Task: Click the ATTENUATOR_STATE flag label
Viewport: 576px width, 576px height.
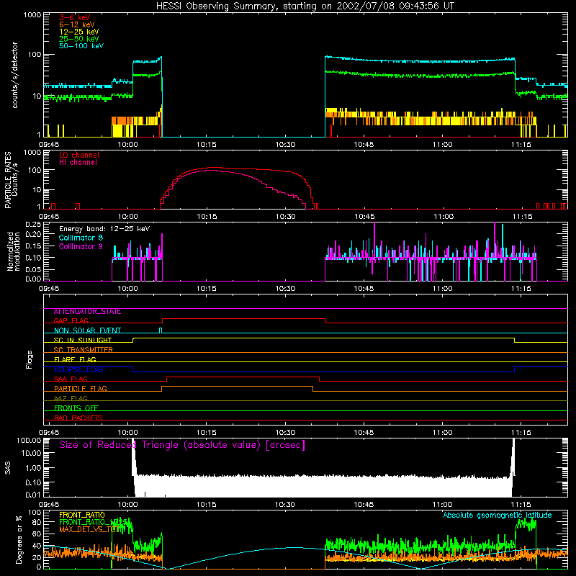Action: [x=87, y=312]
